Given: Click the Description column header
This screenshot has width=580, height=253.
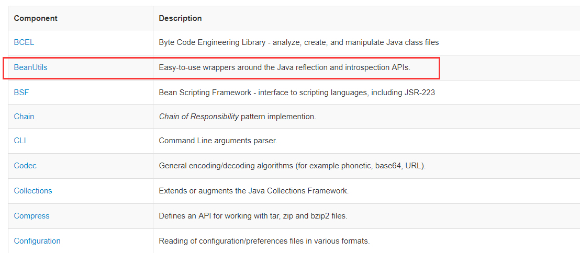Looking at the screenshot, I should pos(180,18).
